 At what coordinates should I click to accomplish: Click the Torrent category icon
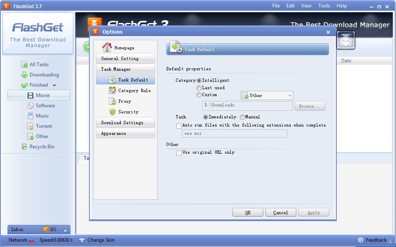point(30,127)
